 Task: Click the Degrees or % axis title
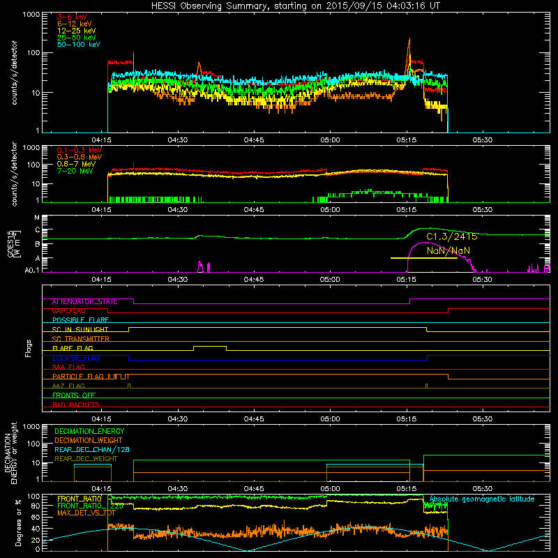pos(18,522)
